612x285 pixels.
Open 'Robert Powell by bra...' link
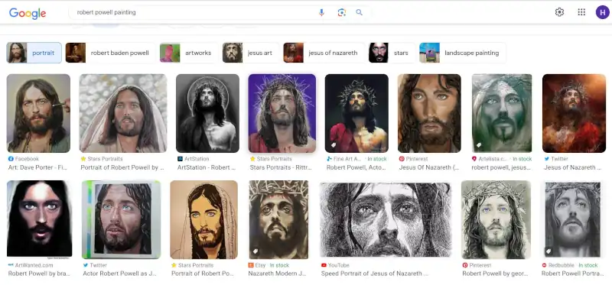(39, 274)
